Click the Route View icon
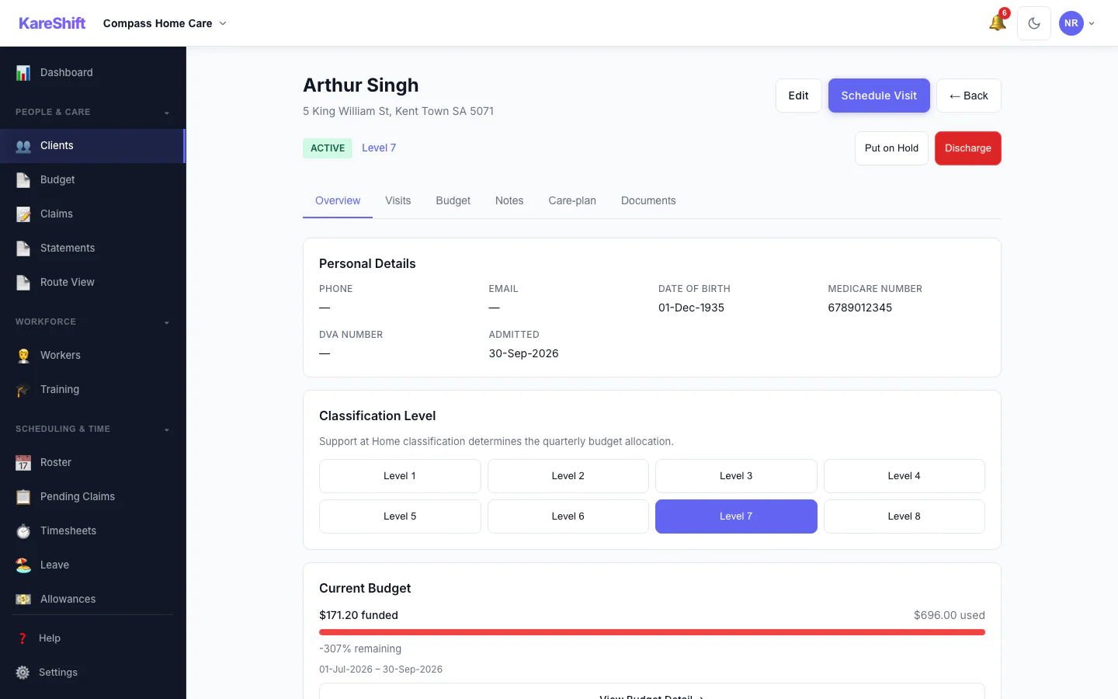Viewport: 1118px width, 699px height. [23, 283]
